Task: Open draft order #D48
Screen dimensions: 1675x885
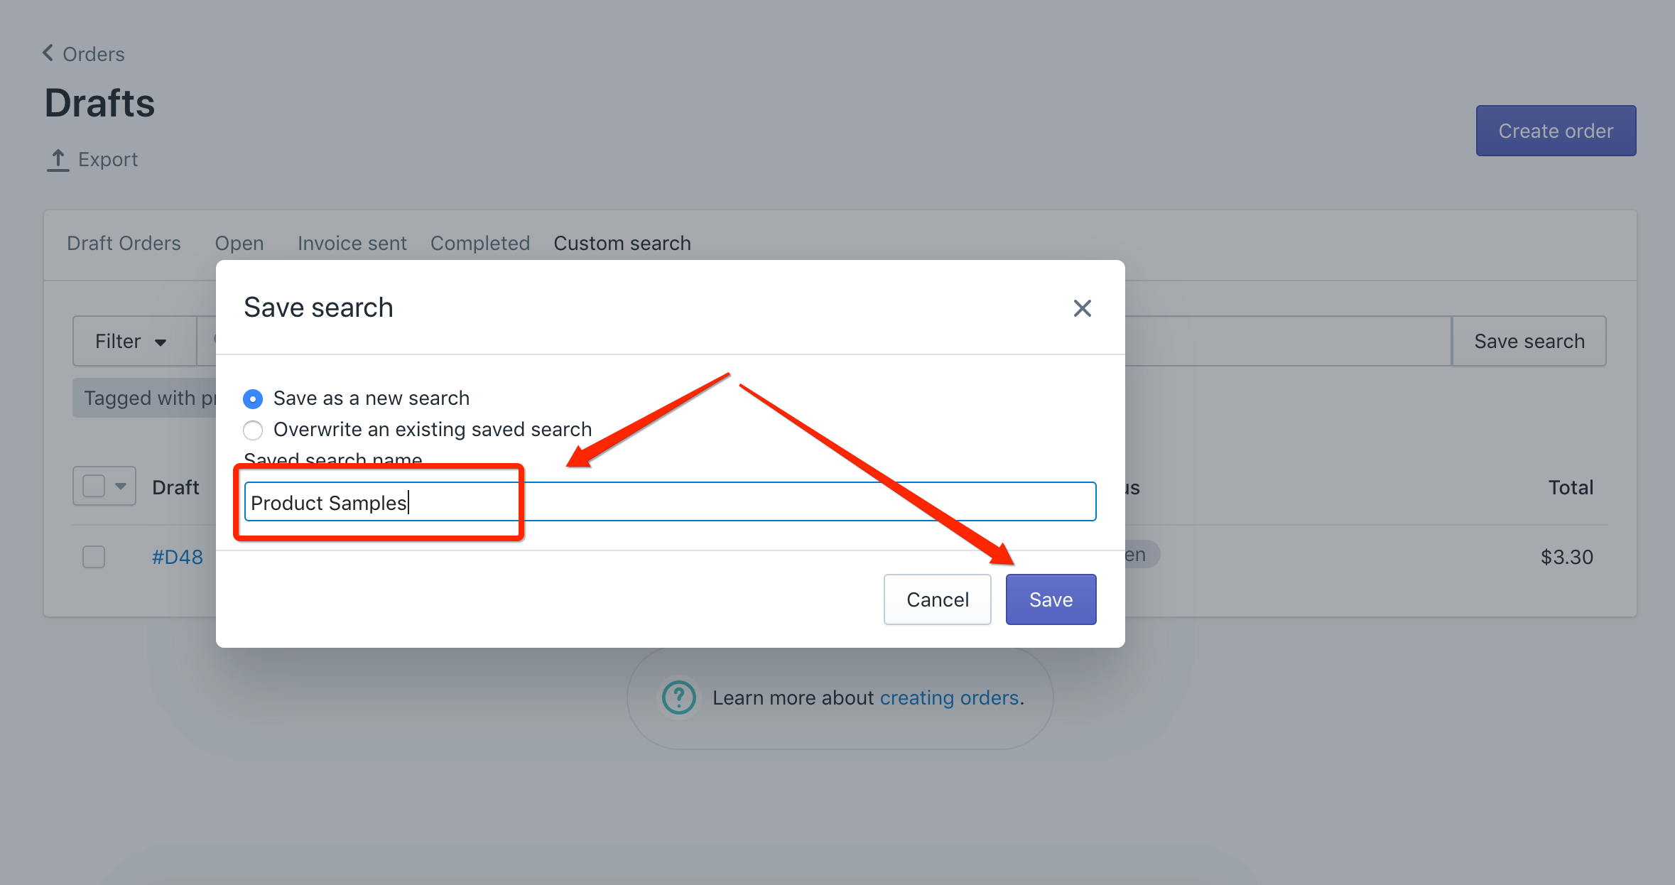Action: [178, 557]
